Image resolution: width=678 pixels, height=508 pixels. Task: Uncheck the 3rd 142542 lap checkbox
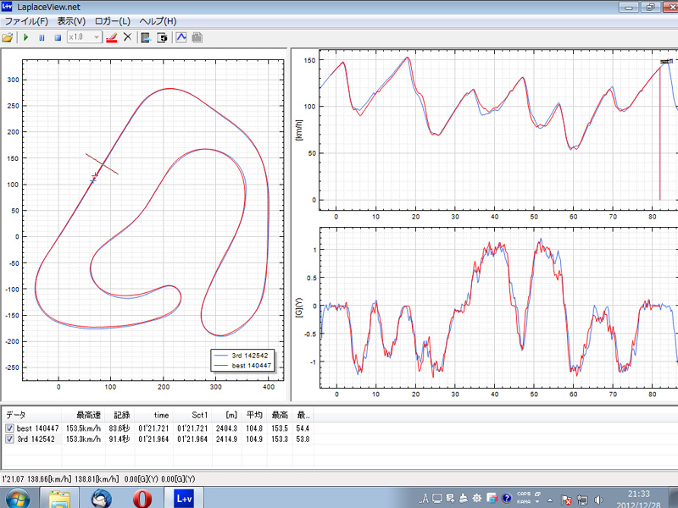pos(9,439)
